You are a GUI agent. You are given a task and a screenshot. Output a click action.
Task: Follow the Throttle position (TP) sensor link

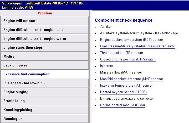(x=121, y=53)
